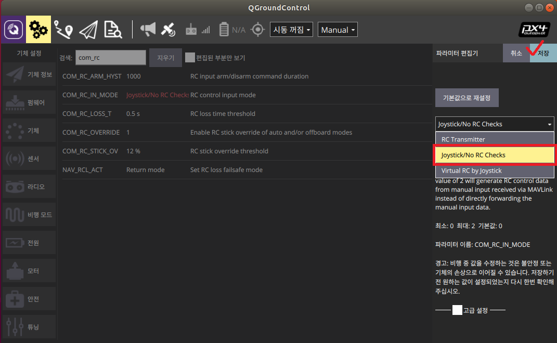557x343 pixels.
Task: Click the 지우기 clear search button
Action: click(x=165, y=58)
